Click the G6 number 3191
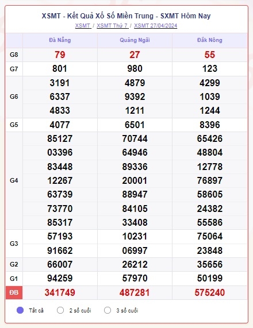This screenshot has width=253, height=328. pyautogui.click(x=60, y=83)
